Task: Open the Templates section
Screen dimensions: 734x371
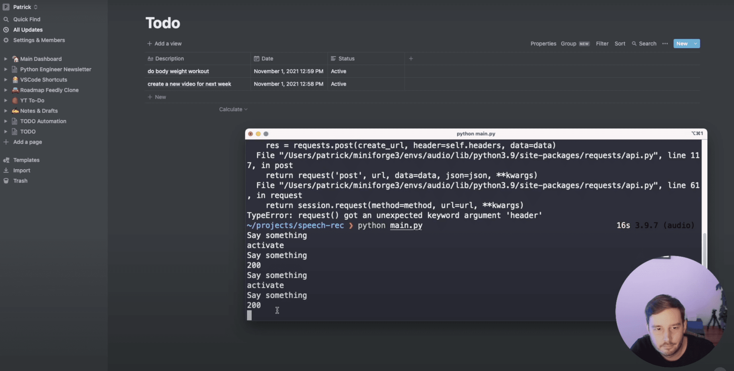Action: (26, 160)
